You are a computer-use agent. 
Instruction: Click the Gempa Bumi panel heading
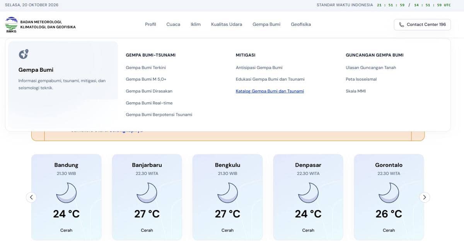point(36,70)
